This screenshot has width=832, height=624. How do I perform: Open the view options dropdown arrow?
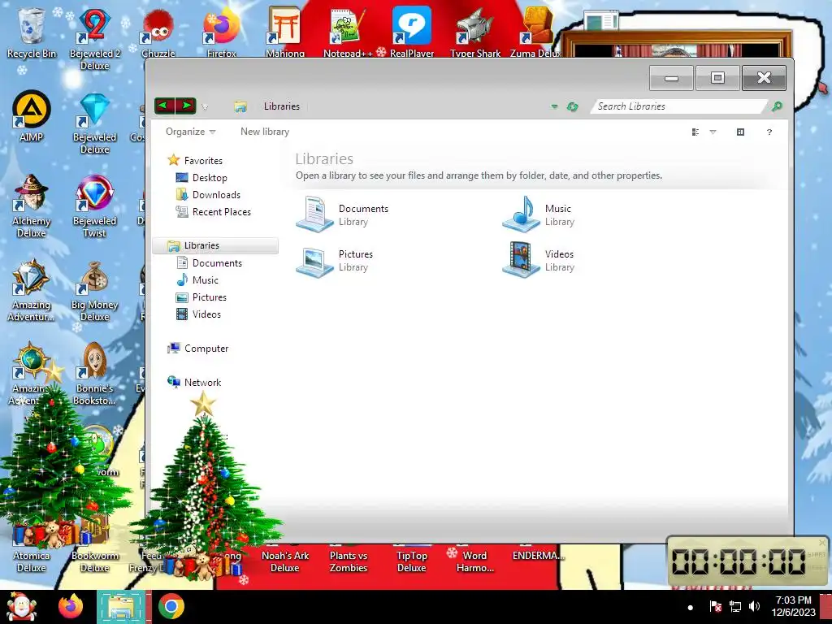713,132
